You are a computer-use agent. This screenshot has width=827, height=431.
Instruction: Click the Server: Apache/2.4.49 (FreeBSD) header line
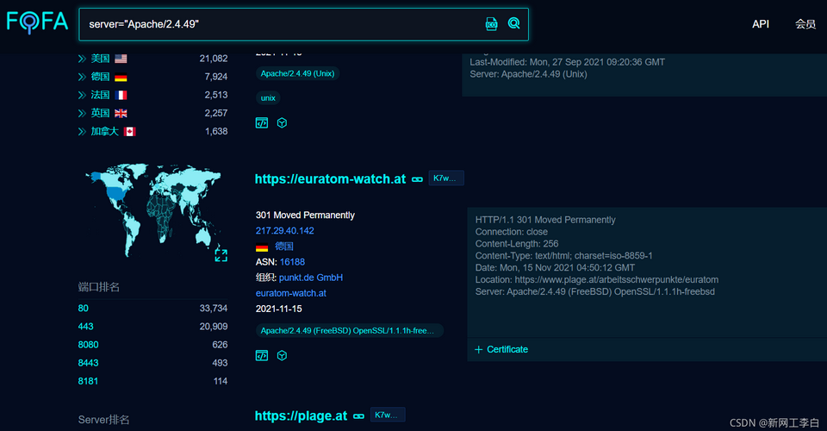595,291
